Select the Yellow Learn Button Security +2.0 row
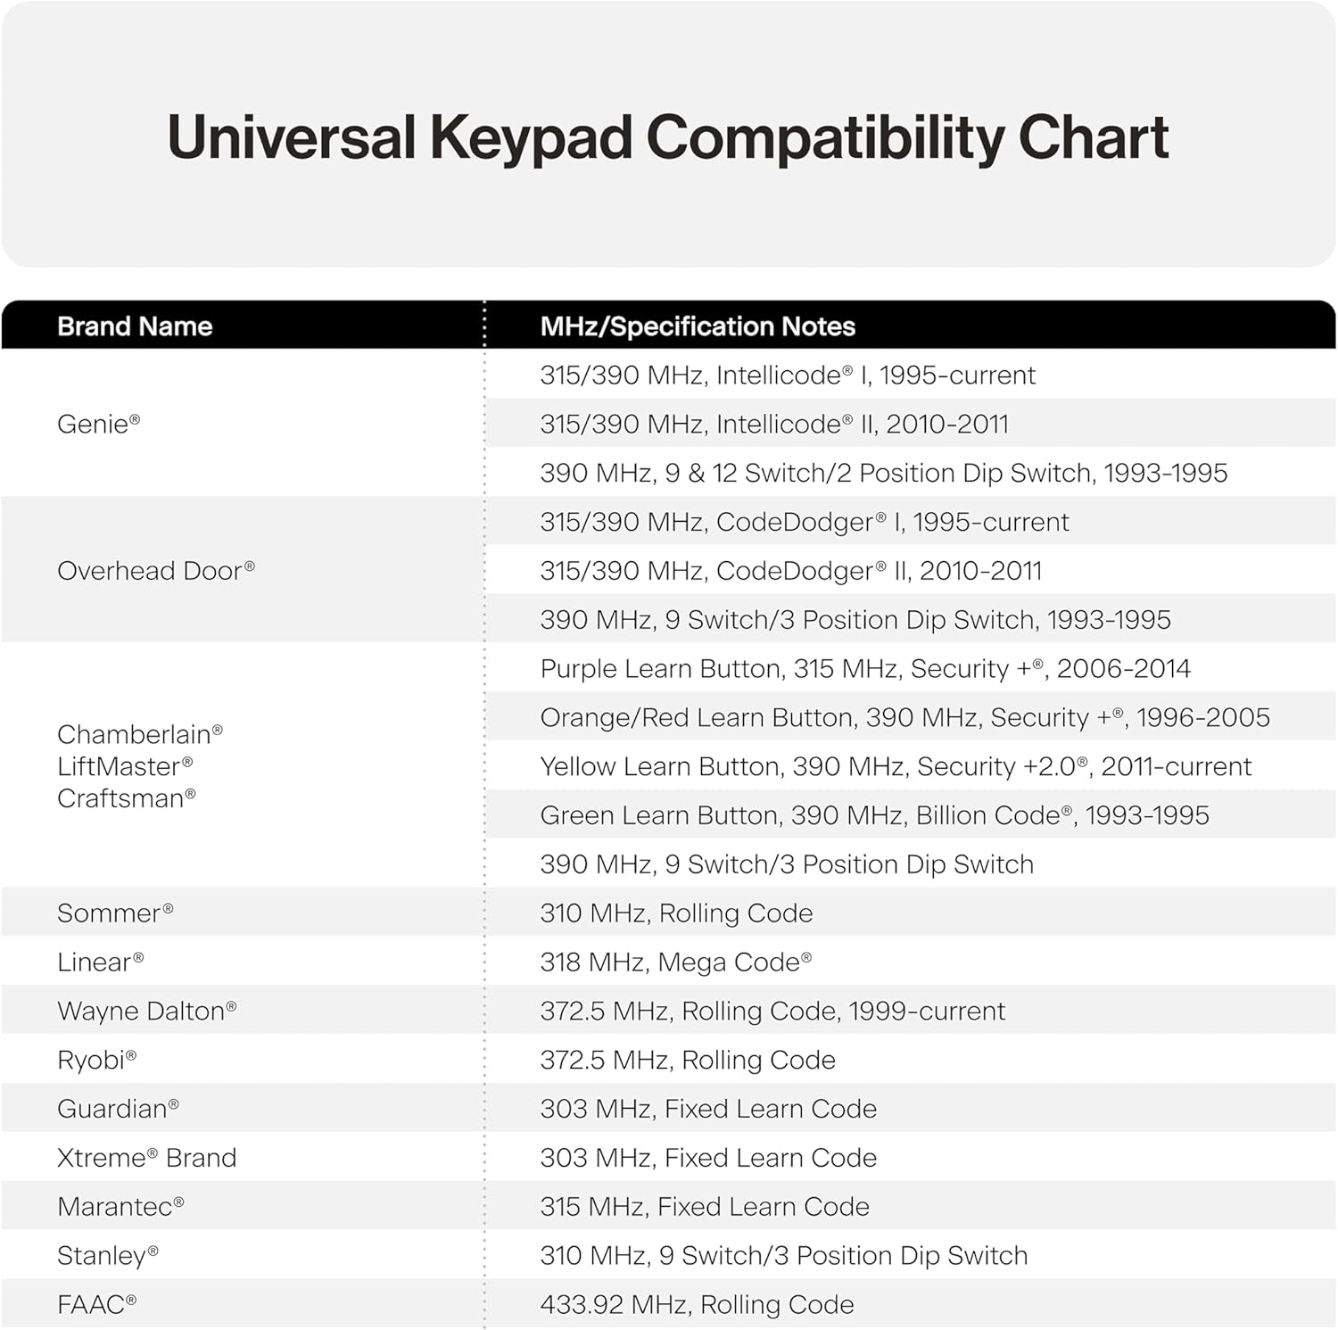Viewport: 1338px width, 1330px height. [x=895, y=767]
